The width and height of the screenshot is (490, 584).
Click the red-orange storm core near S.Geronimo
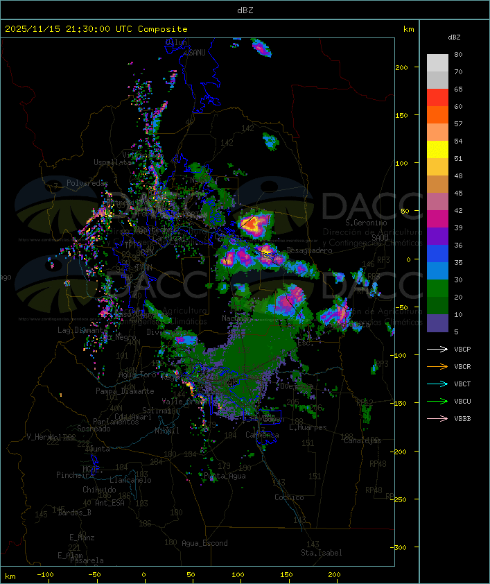tap(253, 224)
